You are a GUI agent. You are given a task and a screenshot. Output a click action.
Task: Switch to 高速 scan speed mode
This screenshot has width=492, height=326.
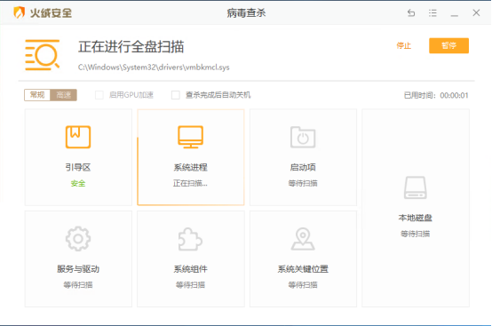point(63,95)
